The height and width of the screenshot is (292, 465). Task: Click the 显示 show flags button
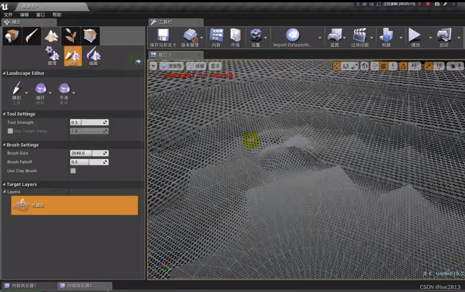pyautogui.click(x=215, y=66)
